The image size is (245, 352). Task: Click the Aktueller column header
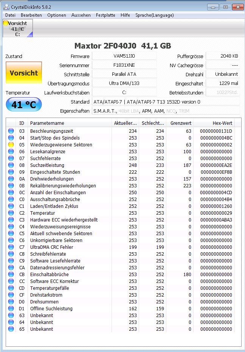(125, 123)
